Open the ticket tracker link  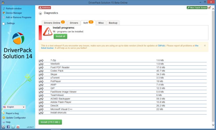[47, 48]
